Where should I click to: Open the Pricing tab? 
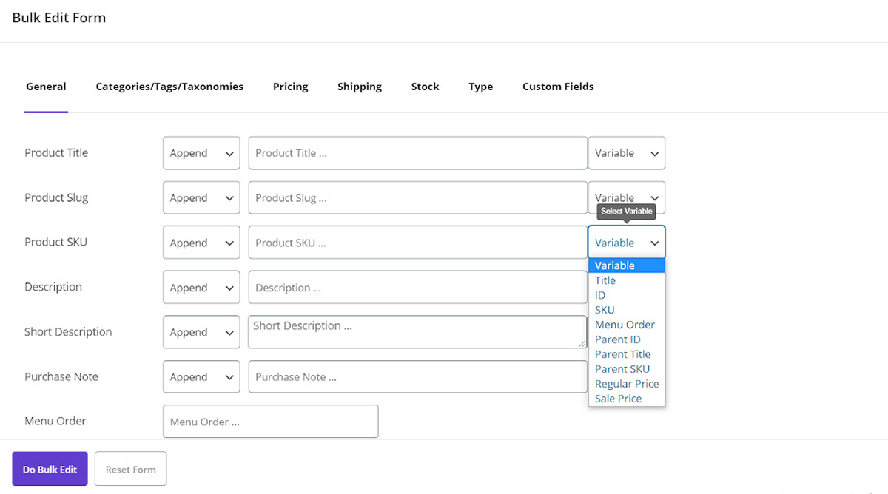pyautogui.click(x=290, y=87)
